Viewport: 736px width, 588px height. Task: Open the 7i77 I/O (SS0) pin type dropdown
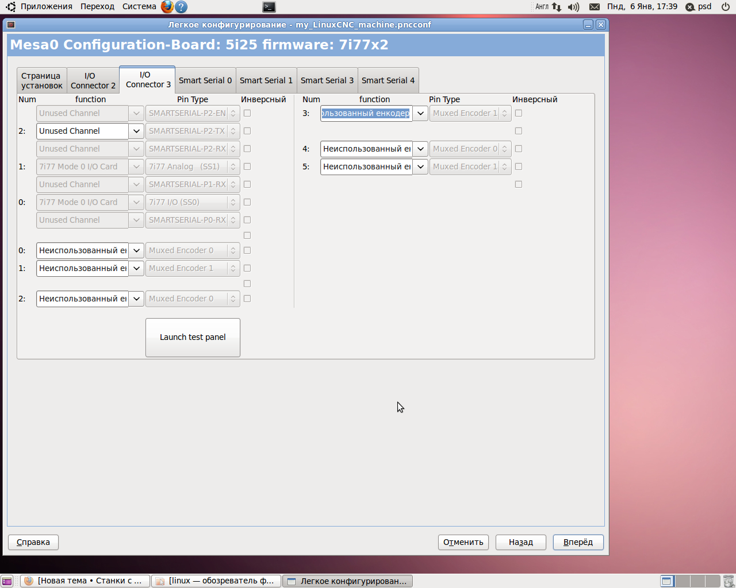tap(193, 202)
